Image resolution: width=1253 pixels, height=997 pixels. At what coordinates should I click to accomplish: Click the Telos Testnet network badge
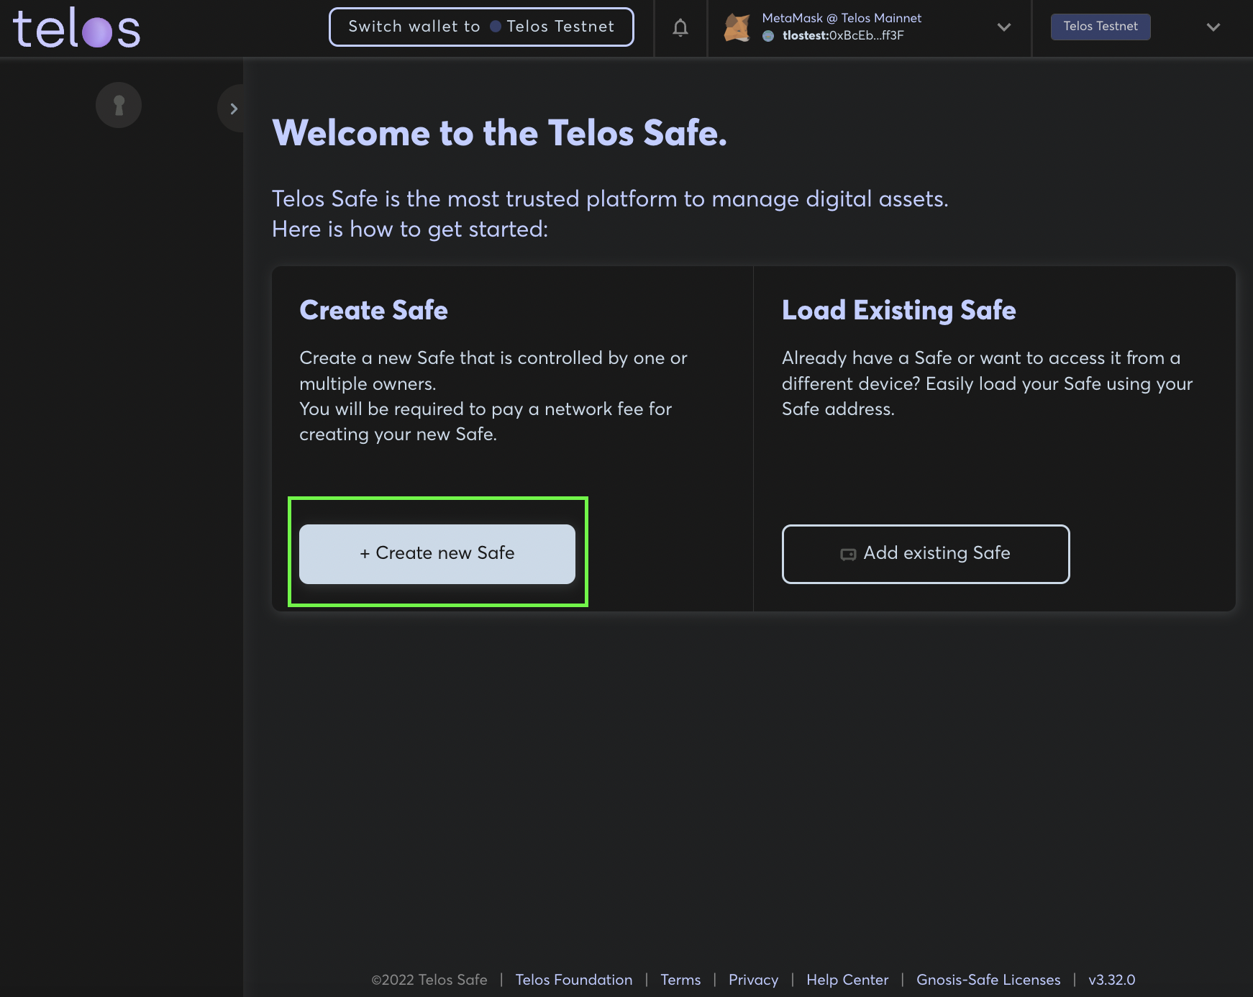point(1100,27)
